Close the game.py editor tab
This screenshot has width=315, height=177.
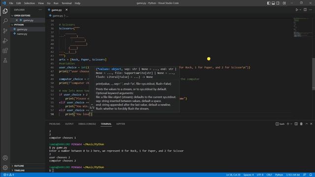tap(66, 10)
